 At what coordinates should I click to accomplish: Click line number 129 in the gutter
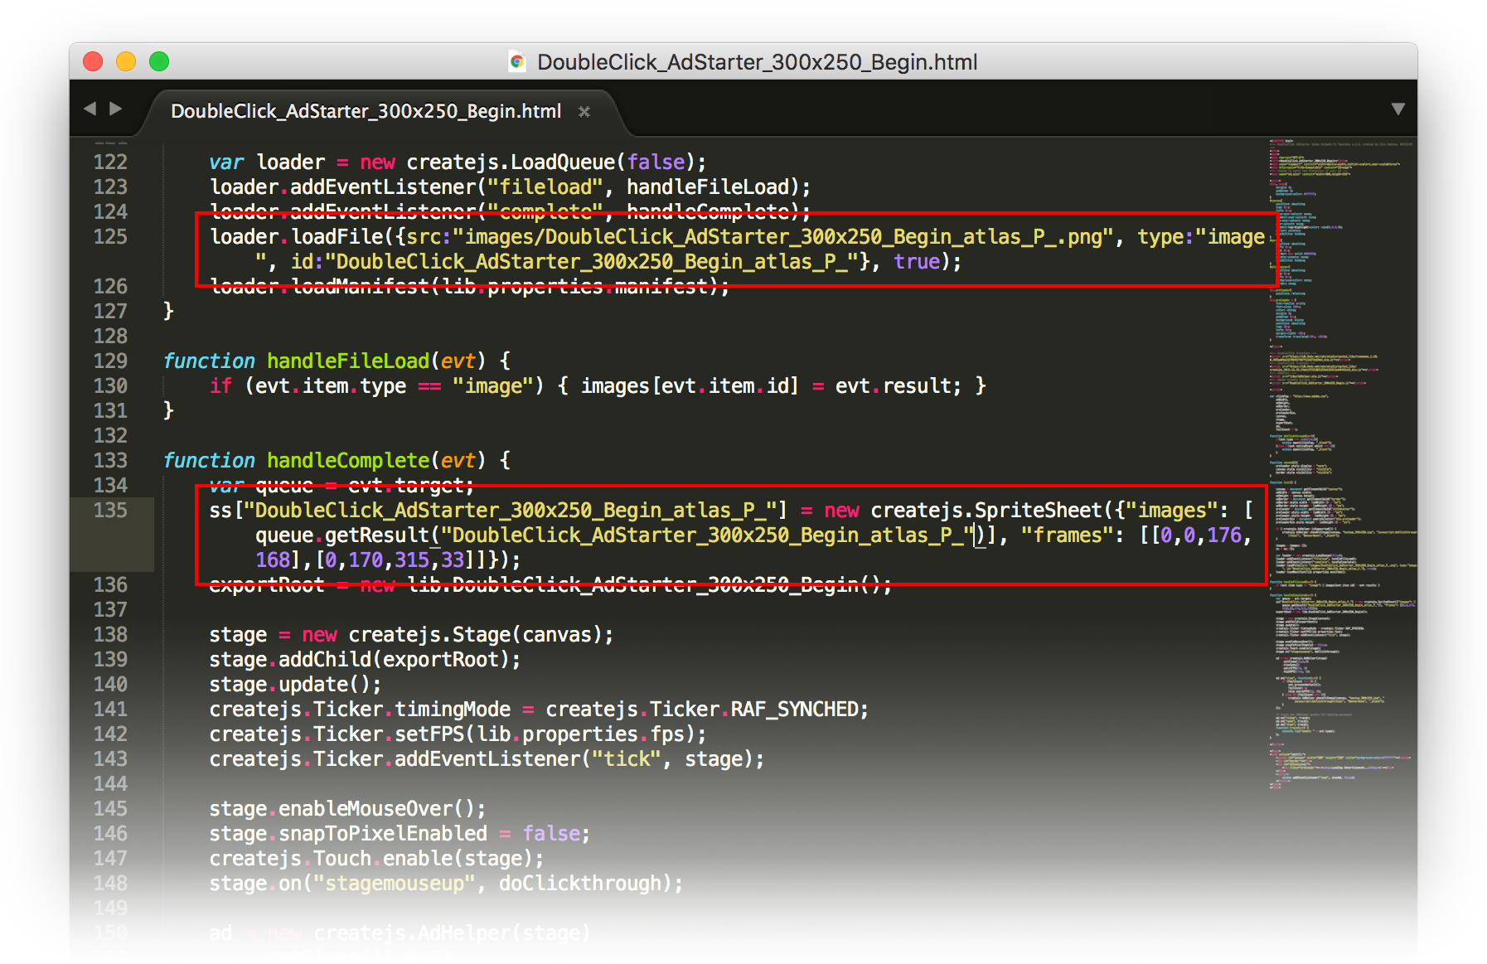click(x=110, y=361)
